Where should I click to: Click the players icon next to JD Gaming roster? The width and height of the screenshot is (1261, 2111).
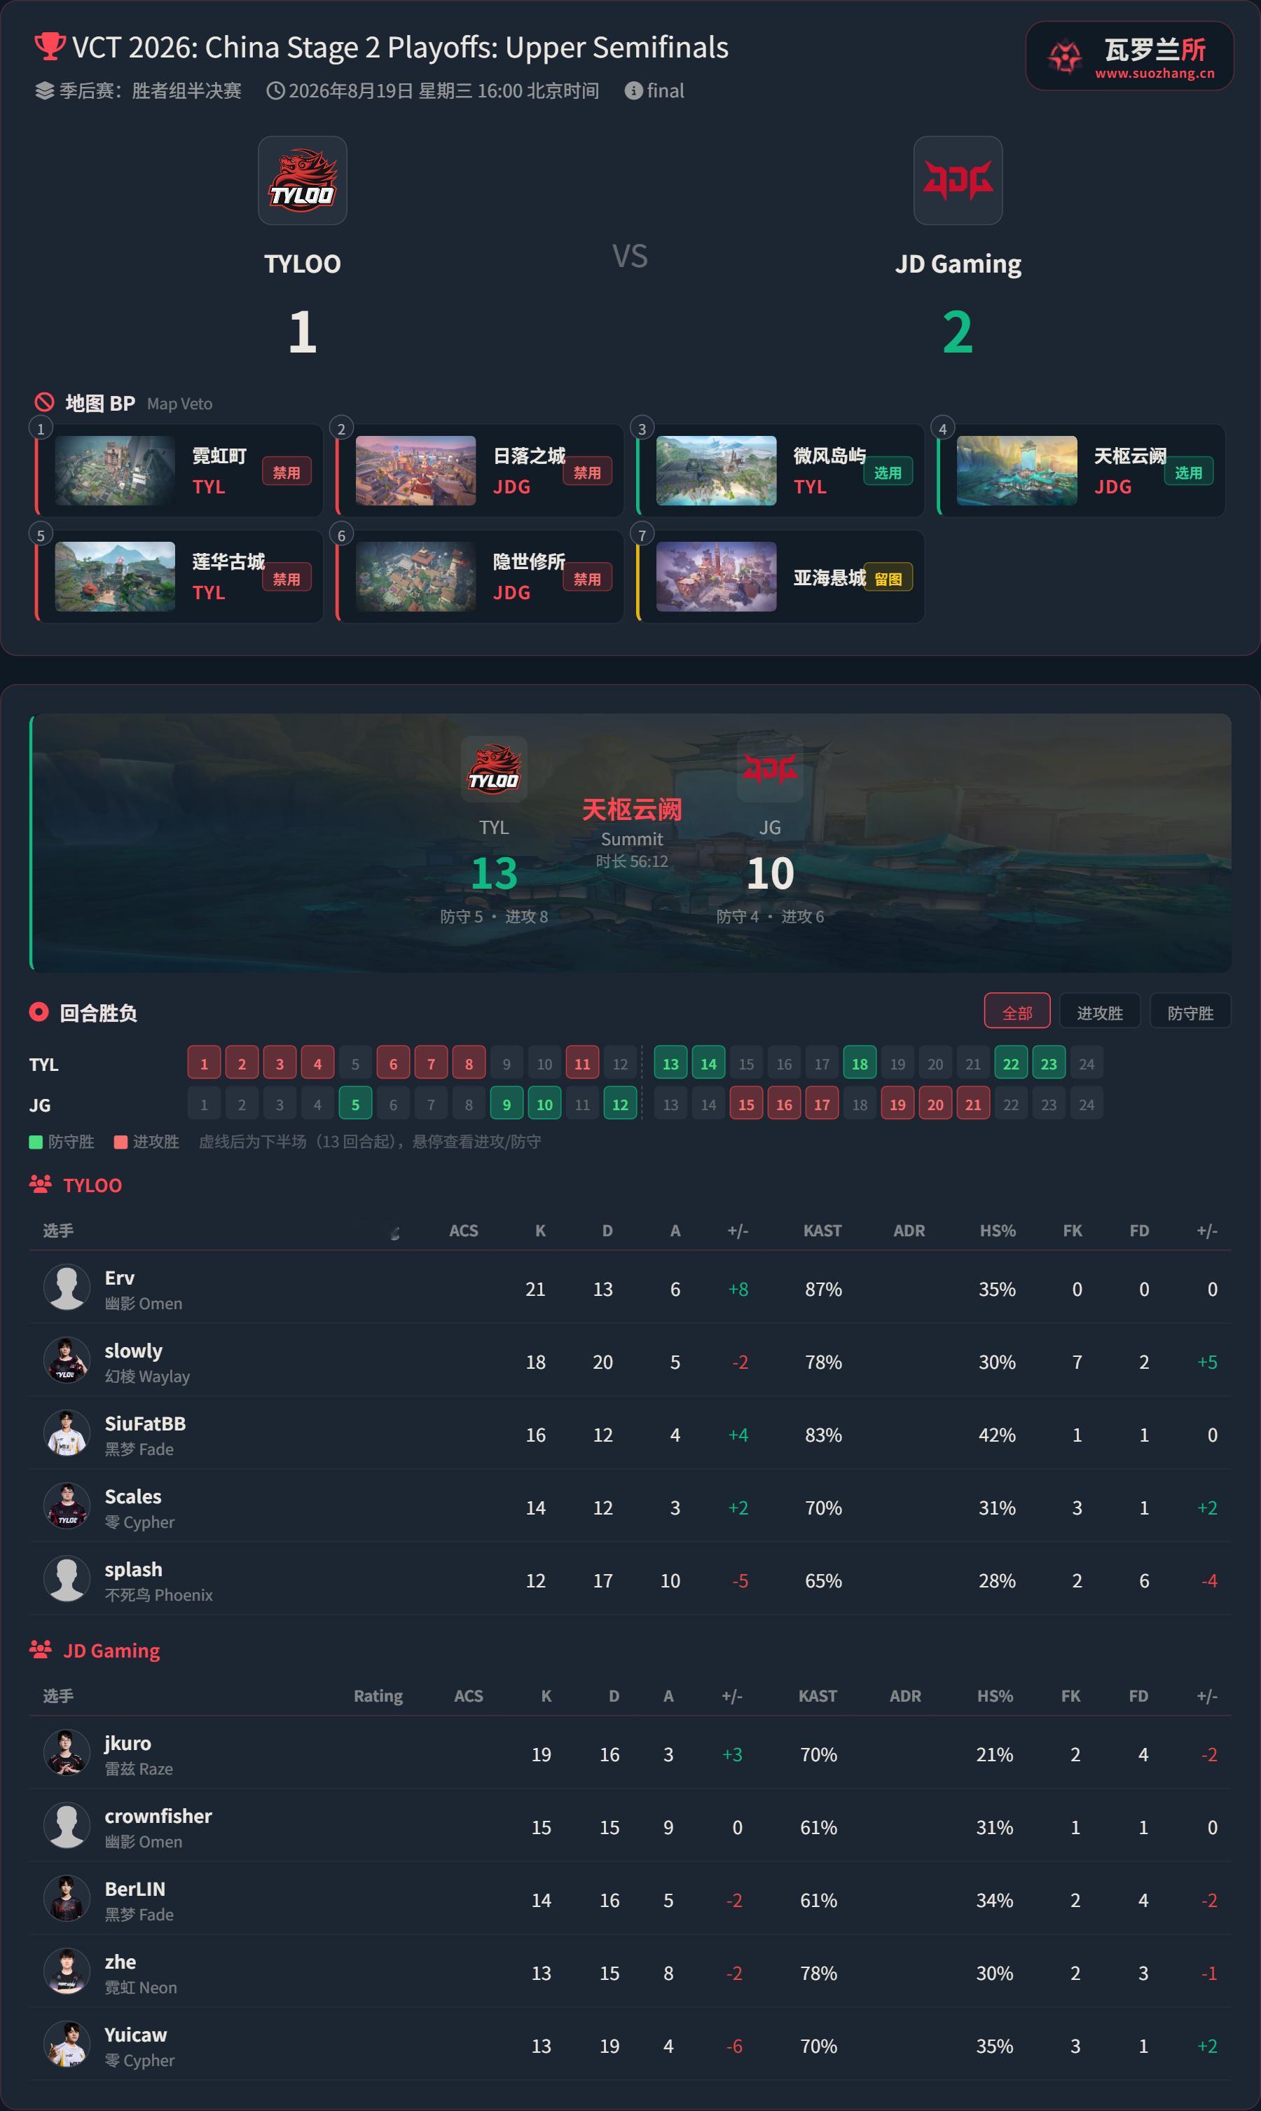41,1650
